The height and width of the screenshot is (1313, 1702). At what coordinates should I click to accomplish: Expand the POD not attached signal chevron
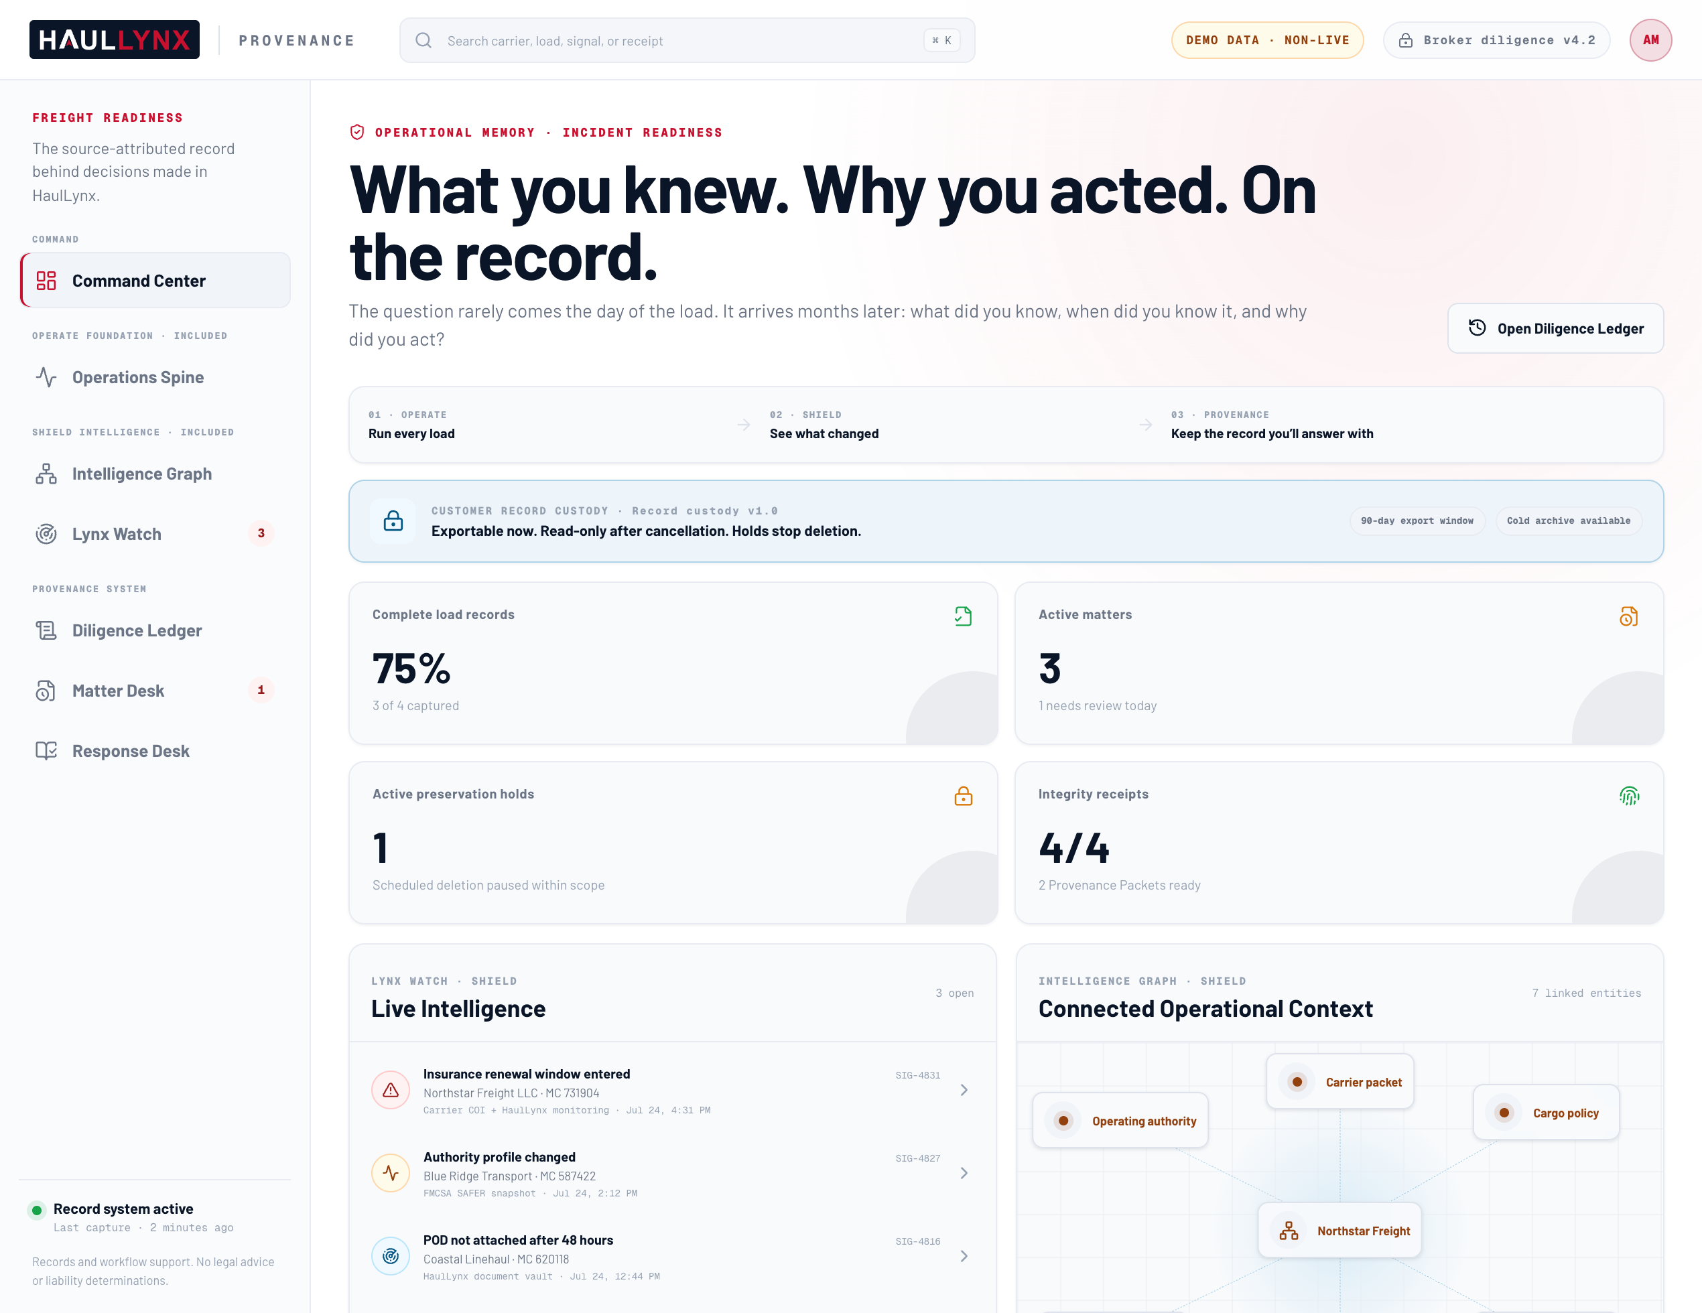964,1256
